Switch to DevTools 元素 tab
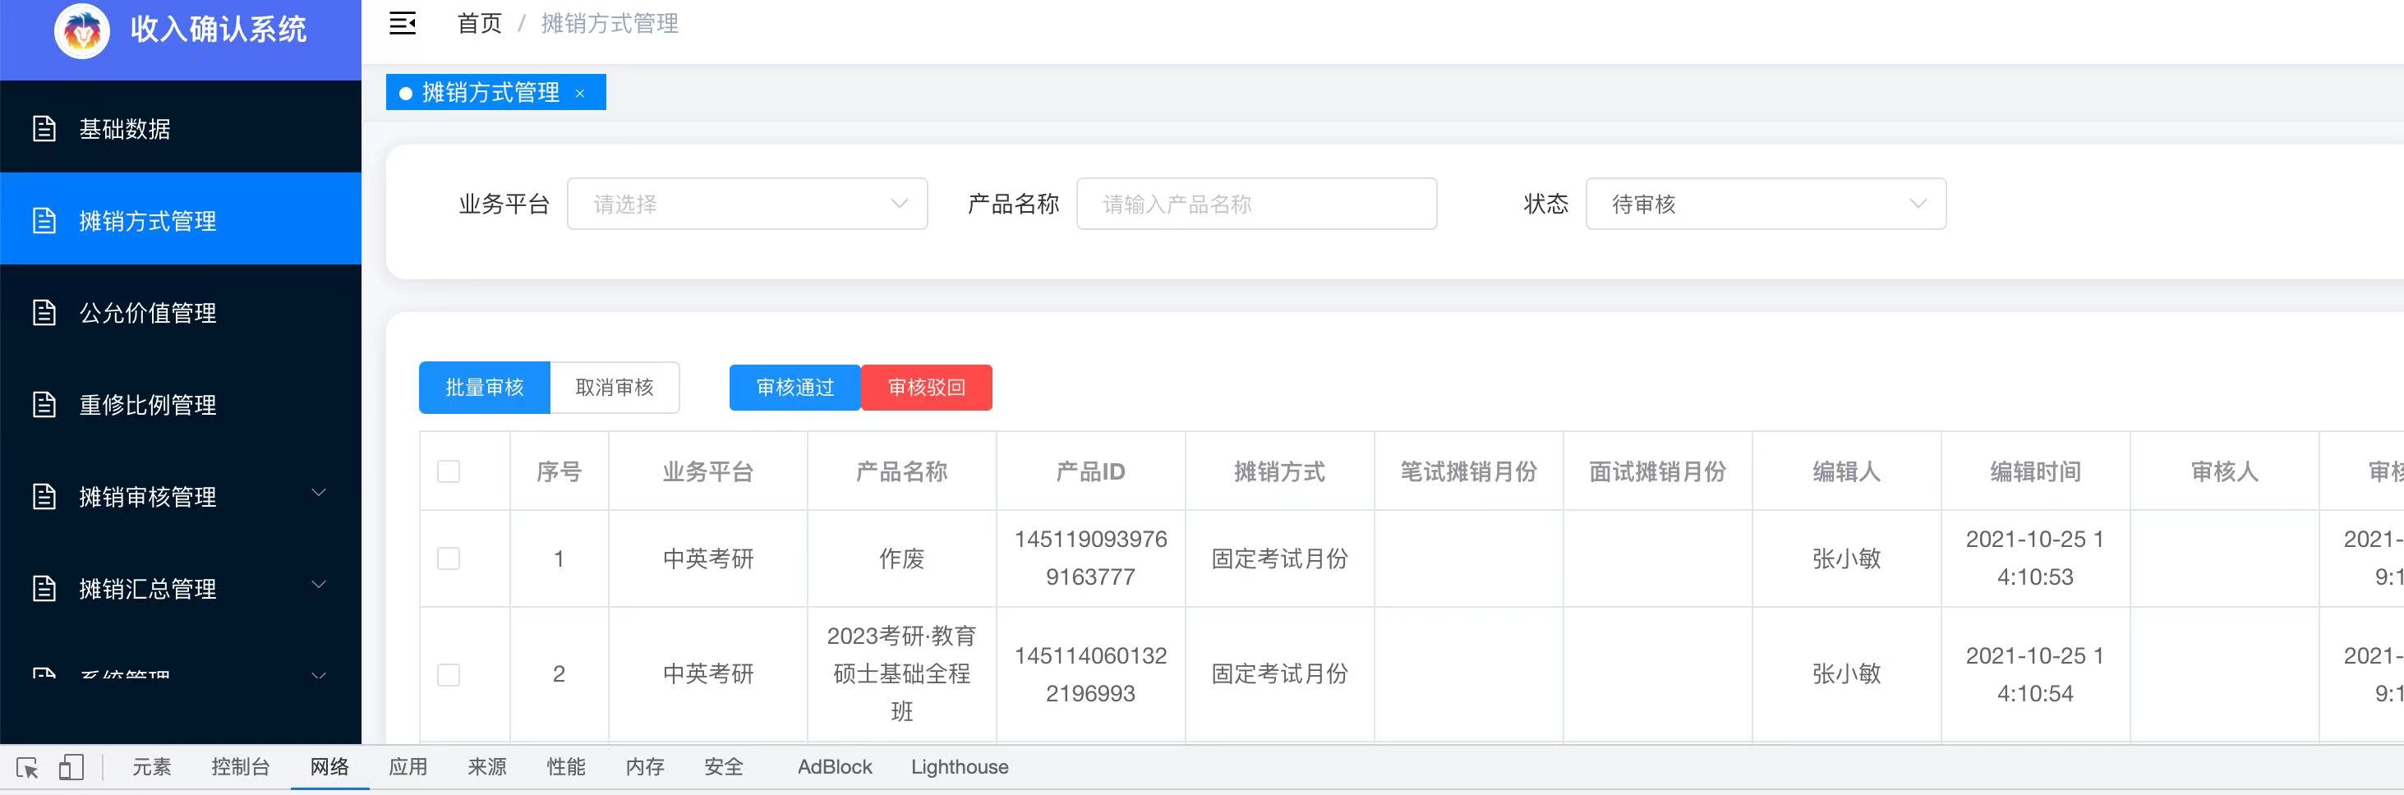 (152, 767)
